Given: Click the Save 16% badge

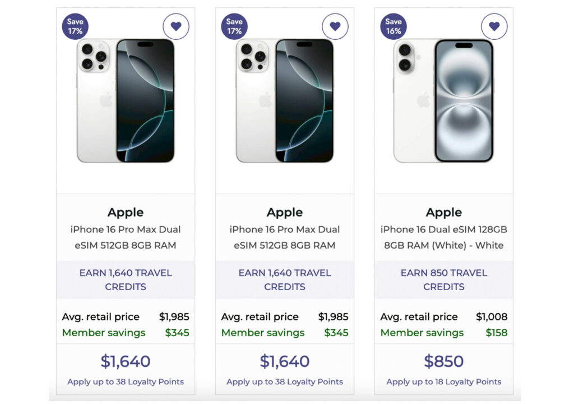Looking at the screenshot, I should 394,26.
